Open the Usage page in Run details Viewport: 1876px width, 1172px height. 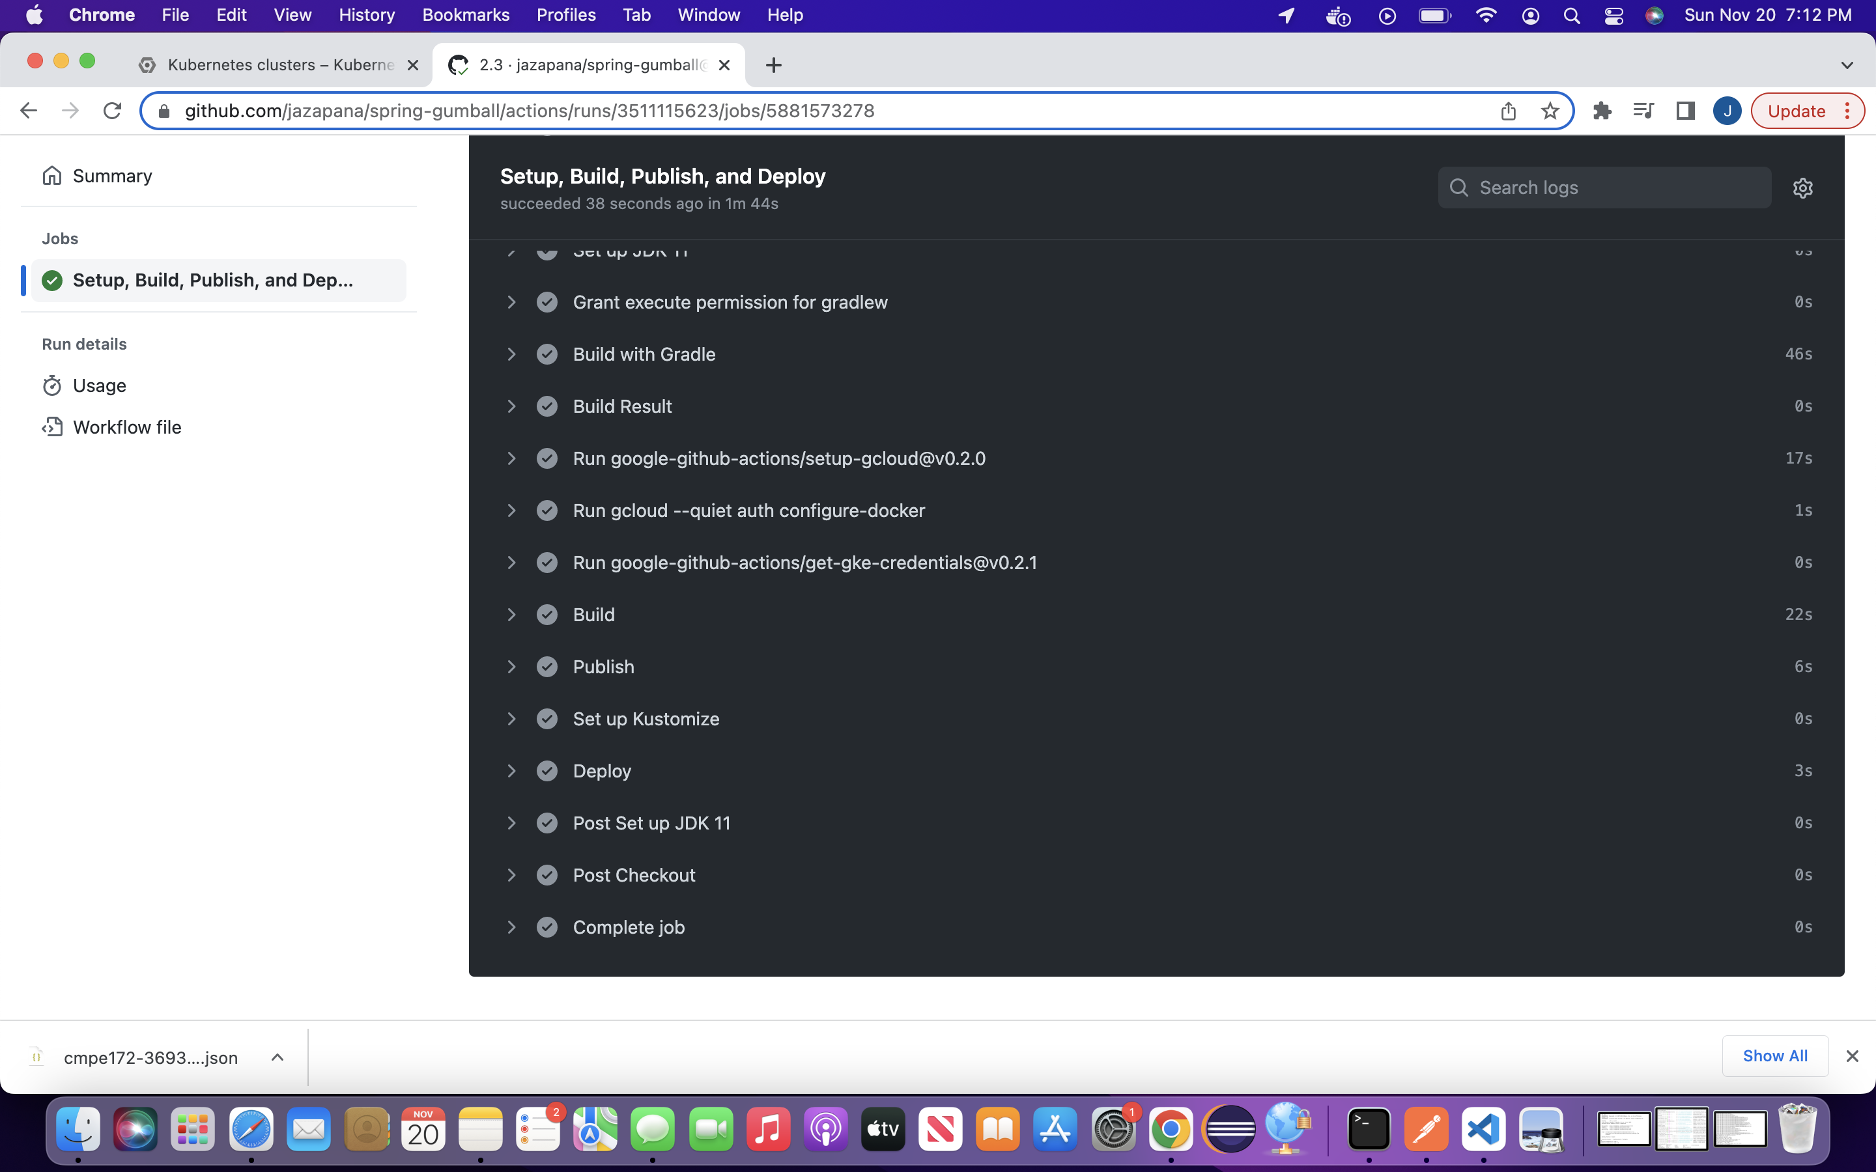[x=99, y=385]
